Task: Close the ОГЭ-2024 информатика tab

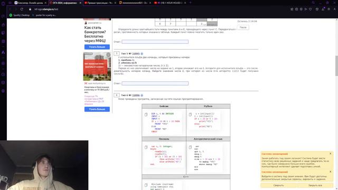Action: coord(80,3)
